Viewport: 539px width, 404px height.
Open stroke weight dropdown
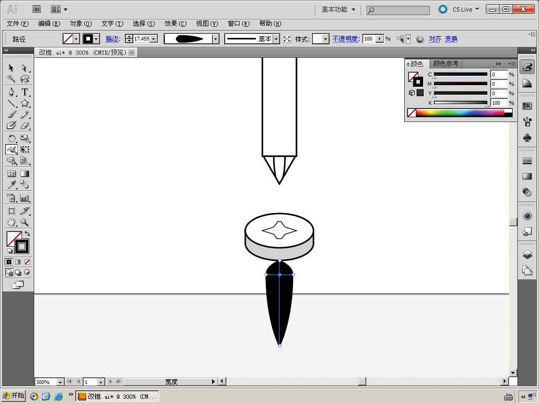154,39
